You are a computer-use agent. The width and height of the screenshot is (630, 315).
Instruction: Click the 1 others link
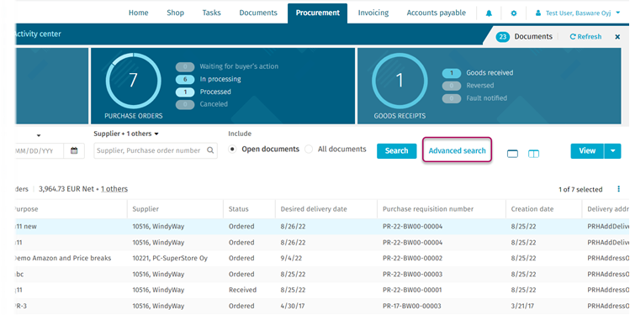click(x=114, y=189)
